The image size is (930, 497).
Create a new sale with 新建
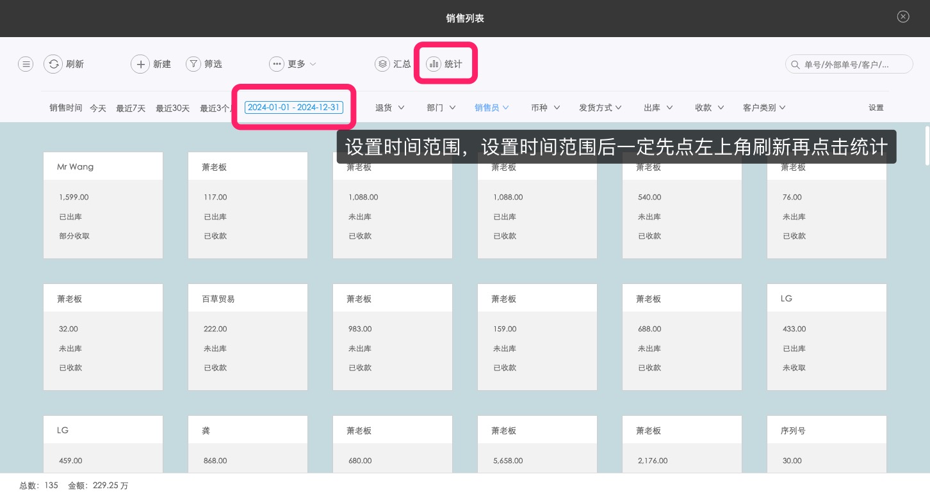point(151,64)
